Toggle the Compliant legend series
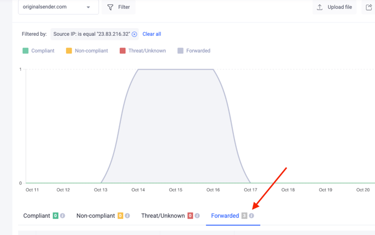The width and height of the screenshot is (375, 235). pos(39,51)
